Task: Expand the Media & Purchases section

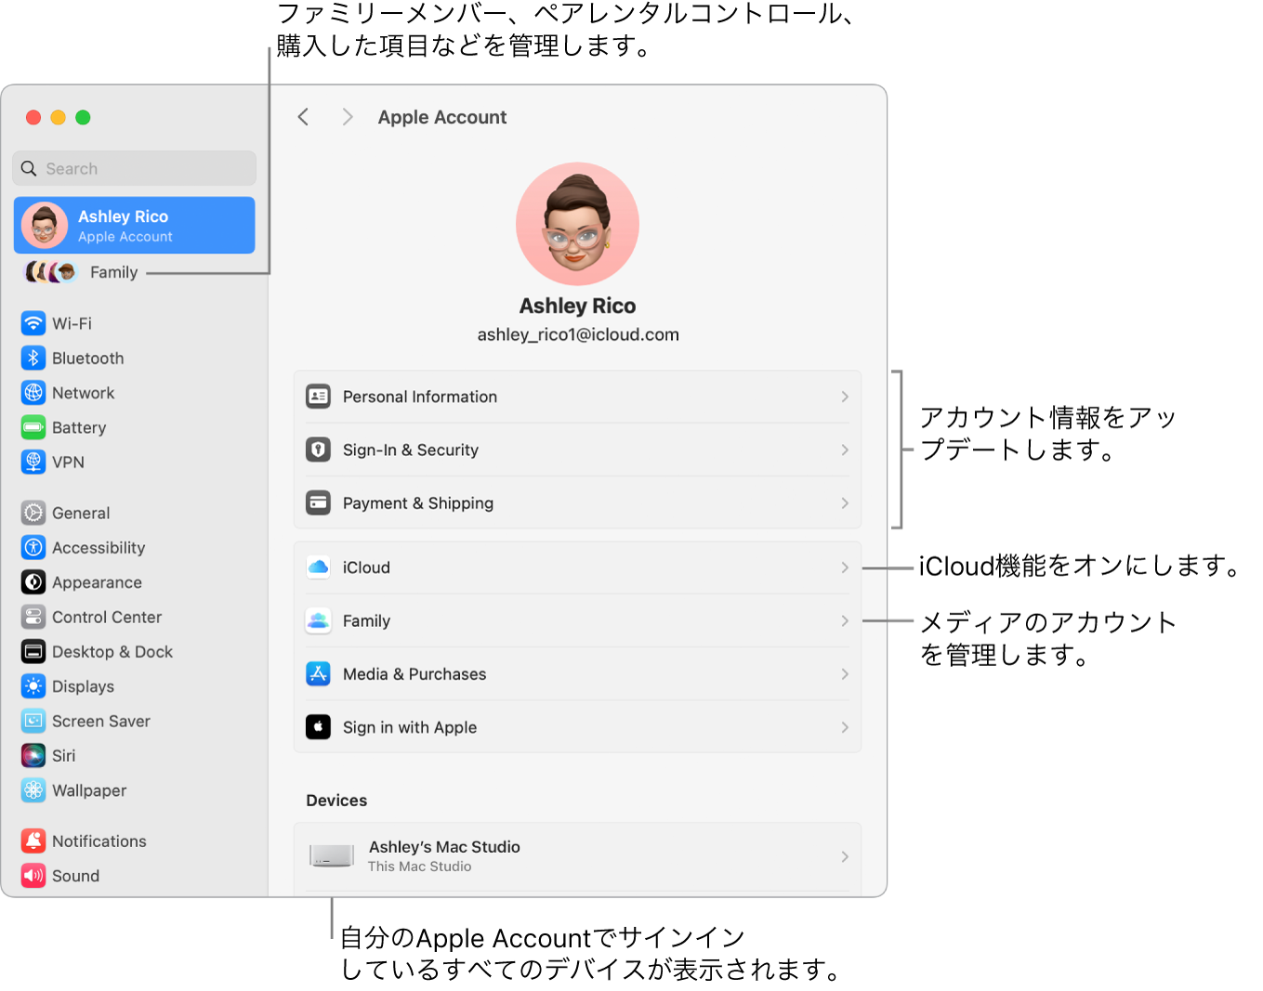Action: click(577, 674)
